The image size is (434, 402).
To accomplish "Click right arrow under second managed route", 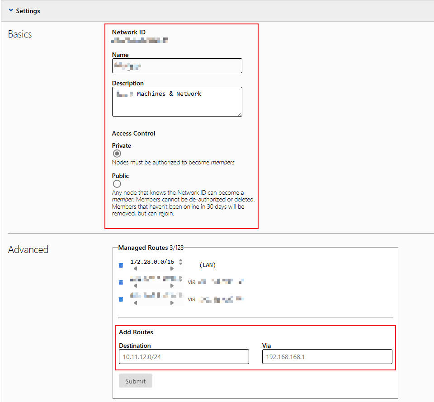I will point(172,286).
